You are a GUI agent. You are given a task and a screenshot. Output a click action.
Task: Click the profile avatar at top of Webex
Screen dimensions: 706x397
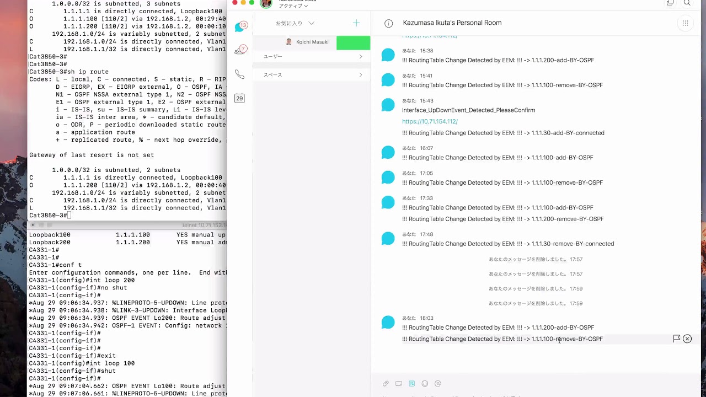point(266,3)
